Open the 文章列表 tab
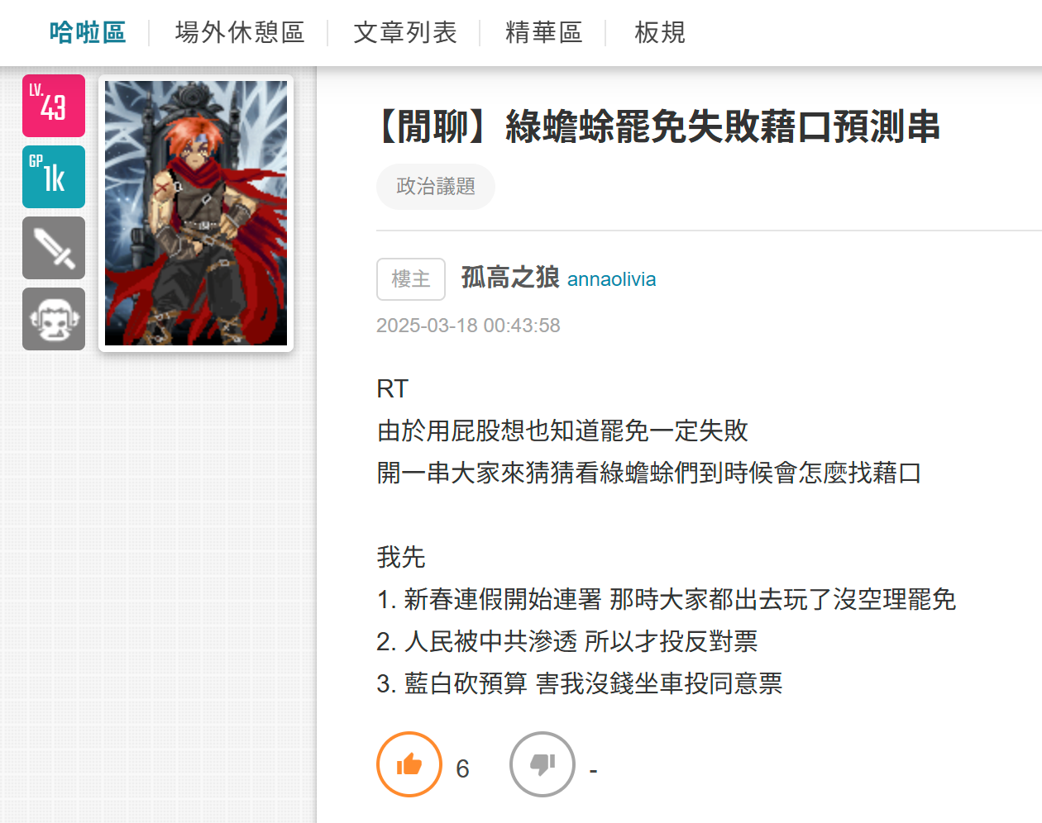 point(405,32)
